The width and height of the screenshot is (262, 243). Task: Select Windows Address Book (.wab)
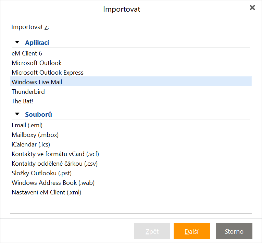pyautogui.click(x=131, y=183)
